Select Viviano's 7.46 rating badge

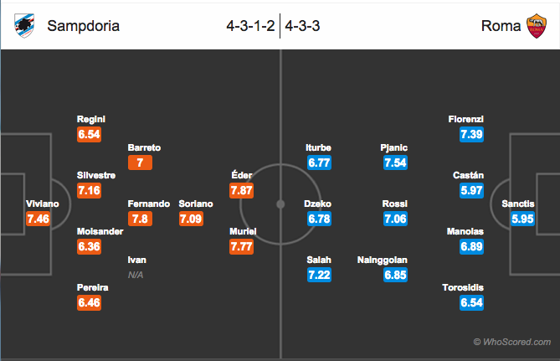point(38,219)
